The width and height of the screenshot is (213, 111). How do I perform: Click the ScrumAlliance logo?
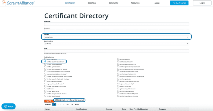click(18, 3)
